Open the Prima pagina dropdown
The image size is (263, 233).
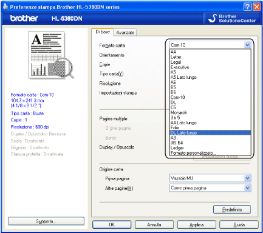(x=210, y=178)
